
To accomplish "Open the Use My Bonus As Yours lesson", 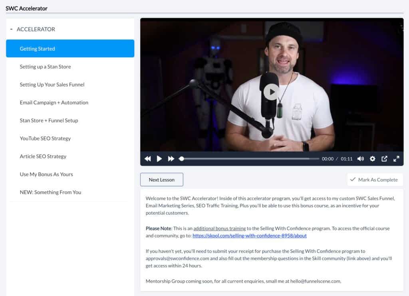I will 70,174.
